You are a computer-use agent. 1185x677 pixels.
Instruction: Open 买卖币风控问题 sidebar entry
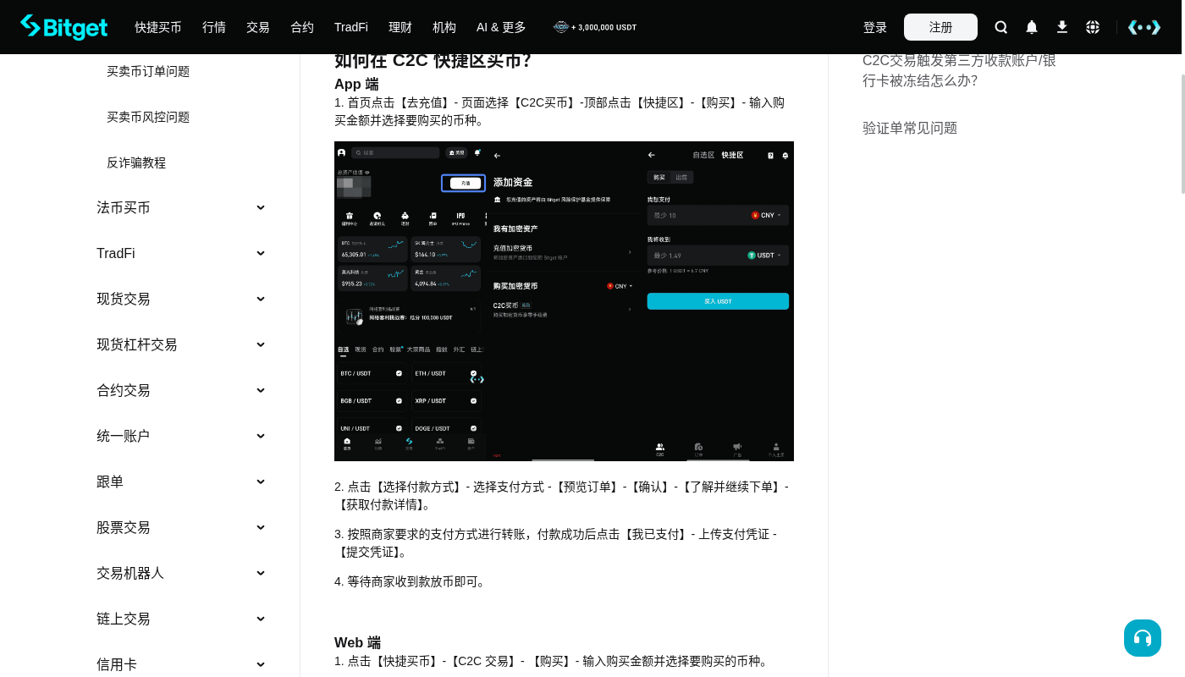(148, 117)
